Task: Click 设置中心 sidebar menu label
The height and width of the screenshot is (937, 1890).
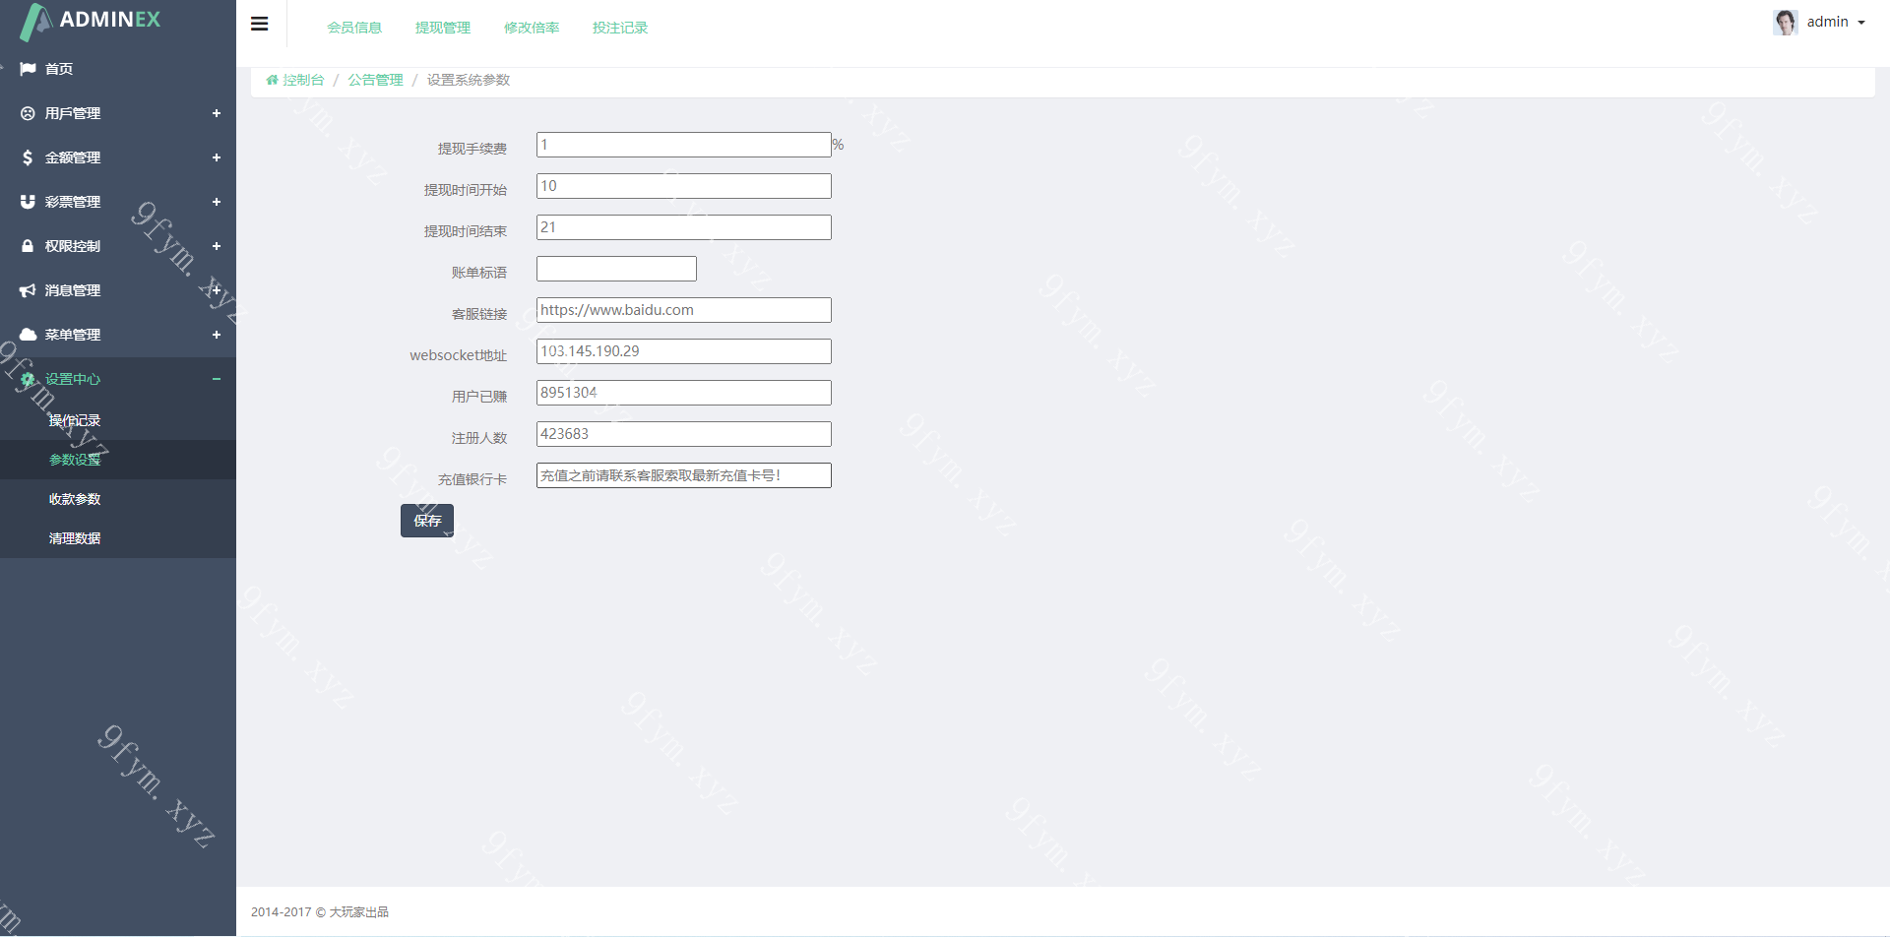Action: pyautogui.click(x=73, y=379)
